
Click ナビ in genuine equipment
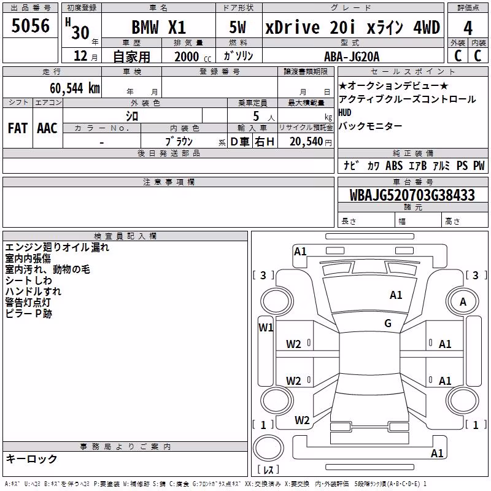tap(351, 165)
